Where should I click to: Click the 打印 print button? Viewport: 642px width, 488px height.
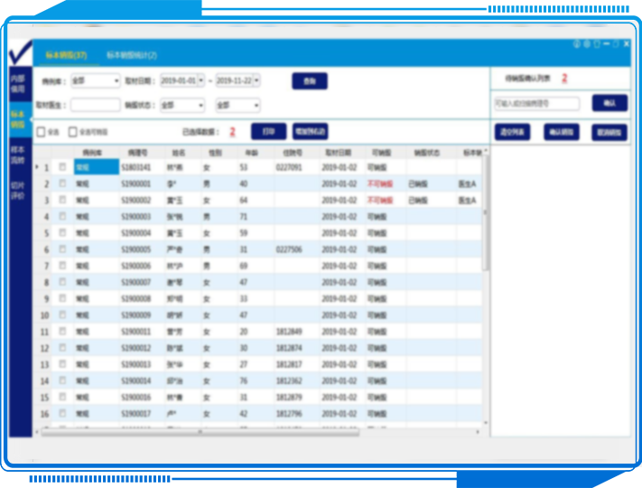coord(268,131)
